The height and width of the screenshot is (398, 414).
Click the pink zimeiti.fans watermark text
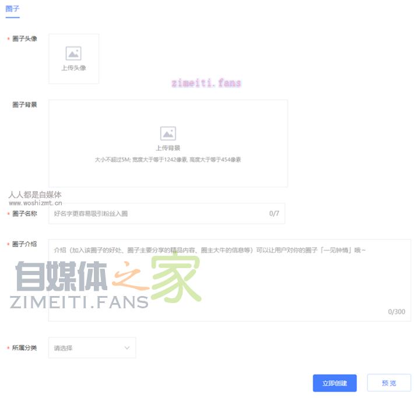click(206, 83)
